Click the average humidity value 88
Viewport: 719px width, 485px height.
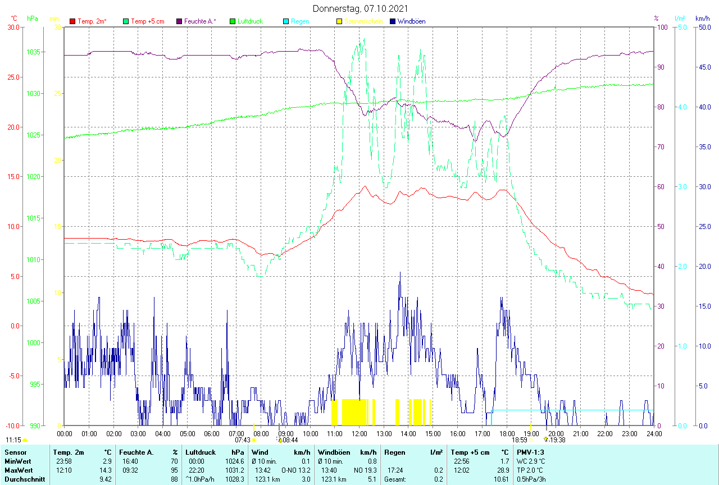pyautogui.click(x=174, y=479)
